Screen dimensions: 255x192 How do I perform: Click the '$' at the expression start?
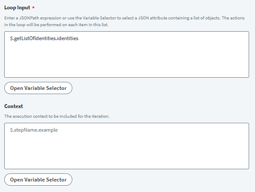(11, 38)
